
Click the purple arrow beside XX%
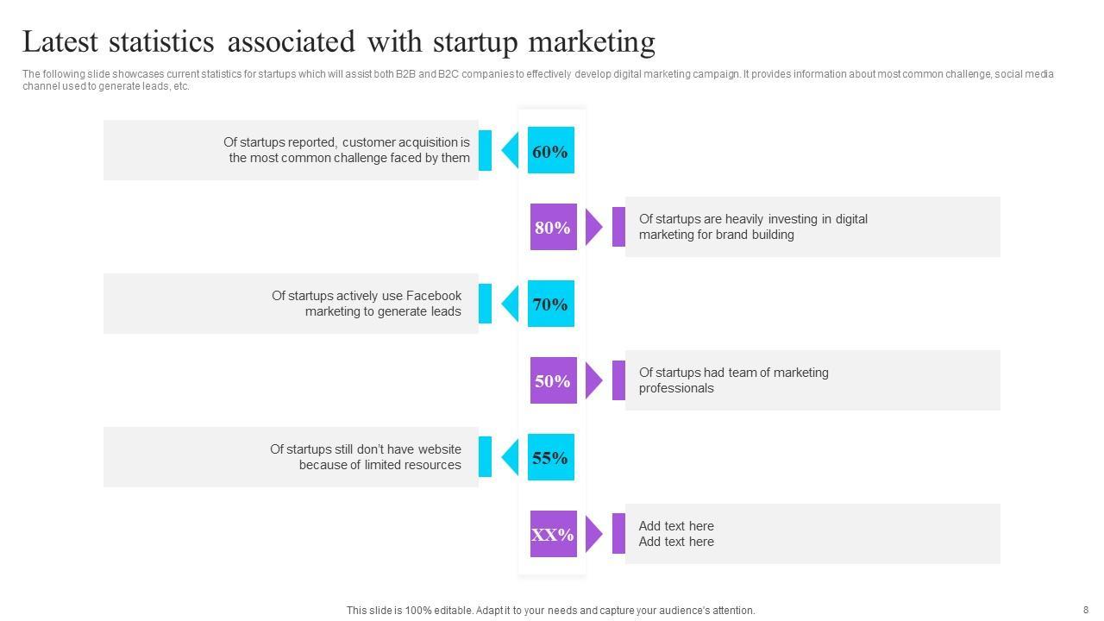point(593,534)
